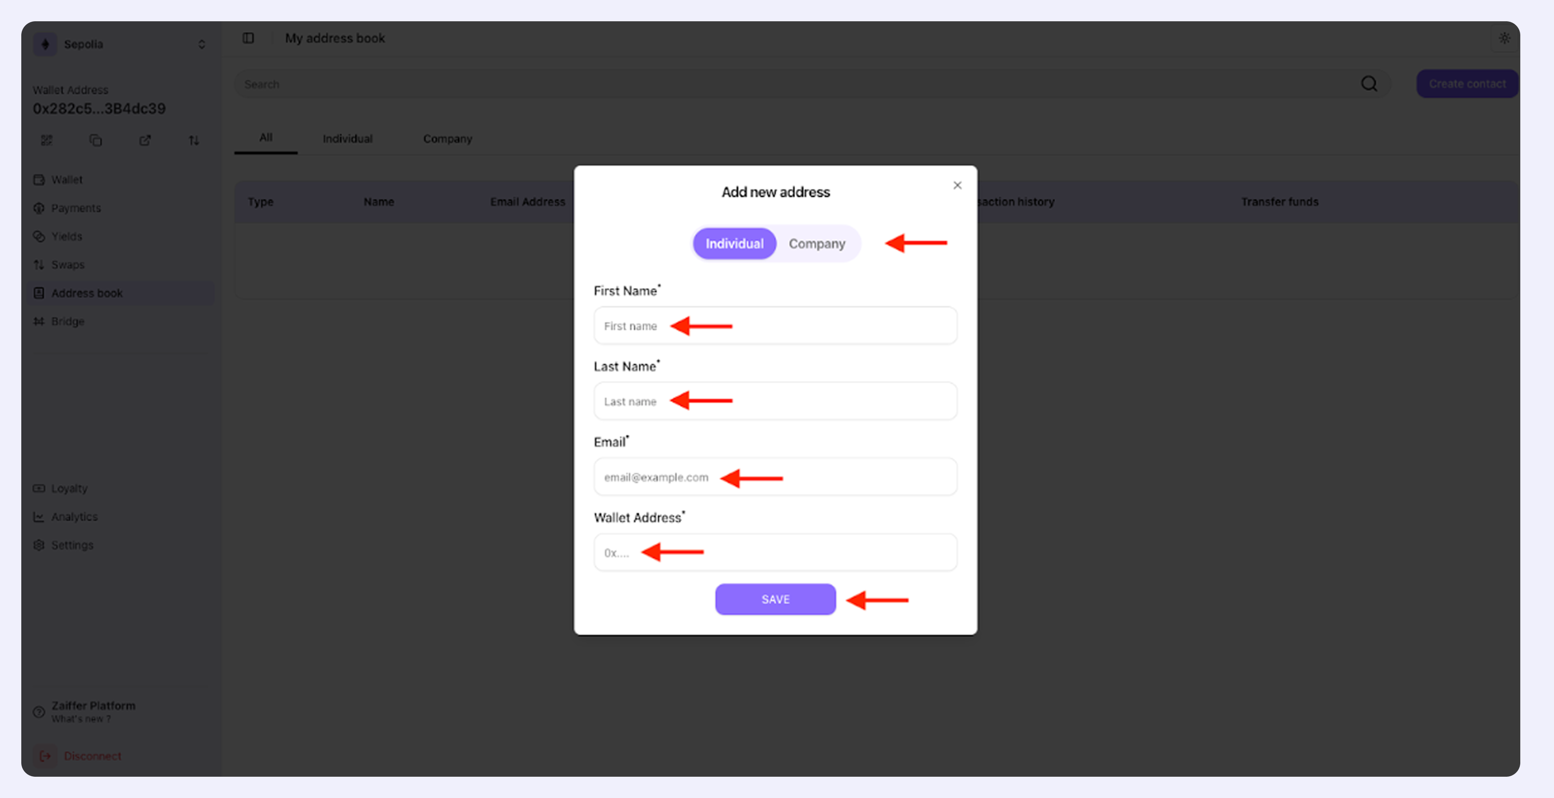Focus the First name input field
Image resolution: width=1554 pixels, height=798 pixels.
tap(775, 326)
